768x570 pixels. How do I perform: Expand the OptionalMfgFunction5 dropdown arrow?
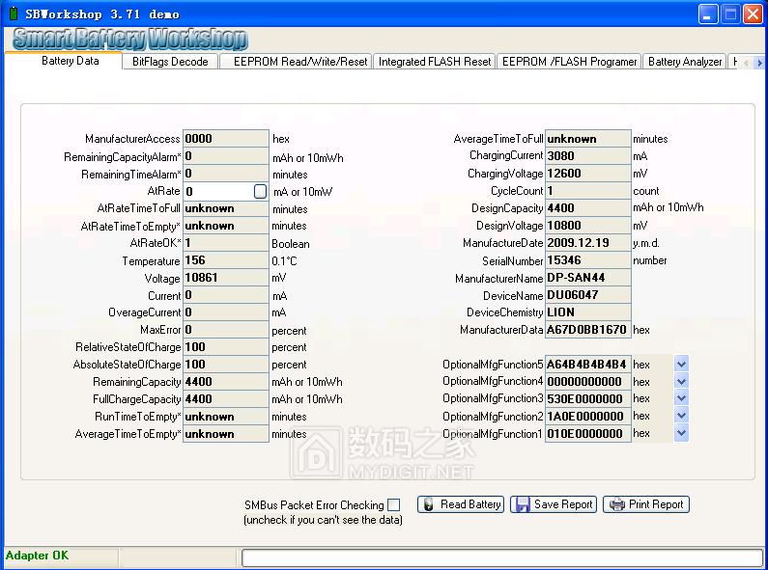(x=681, y=365)
